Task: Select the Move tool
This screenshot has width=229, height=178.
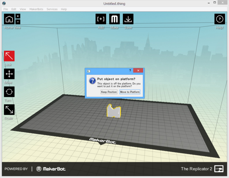Action: click(9, 74)
